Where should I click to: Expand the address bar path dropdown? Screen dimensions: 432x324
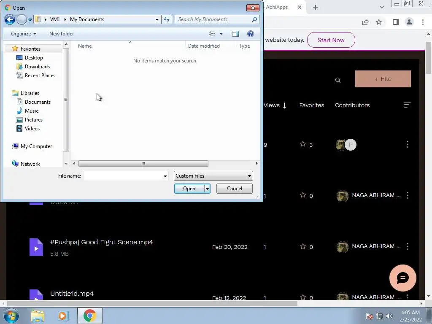click(157, 19)
